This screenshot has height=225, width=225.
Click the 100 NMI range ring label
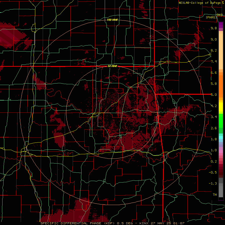click(112, 20)
